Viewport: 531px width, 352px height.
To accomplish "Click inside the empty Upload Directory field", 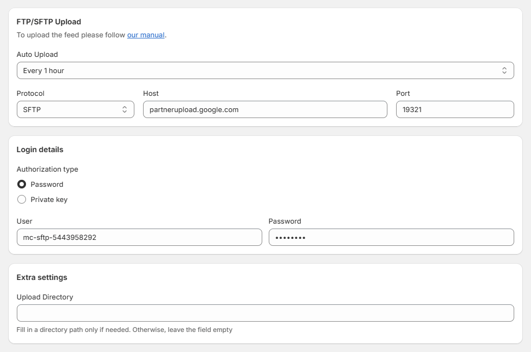I will tap(265, 312).
